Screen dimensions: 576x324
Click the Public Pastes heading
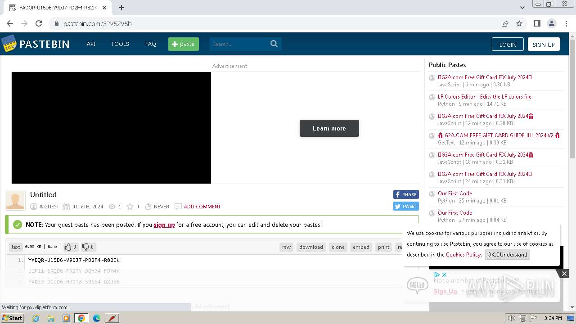click(x=447, y=65)
